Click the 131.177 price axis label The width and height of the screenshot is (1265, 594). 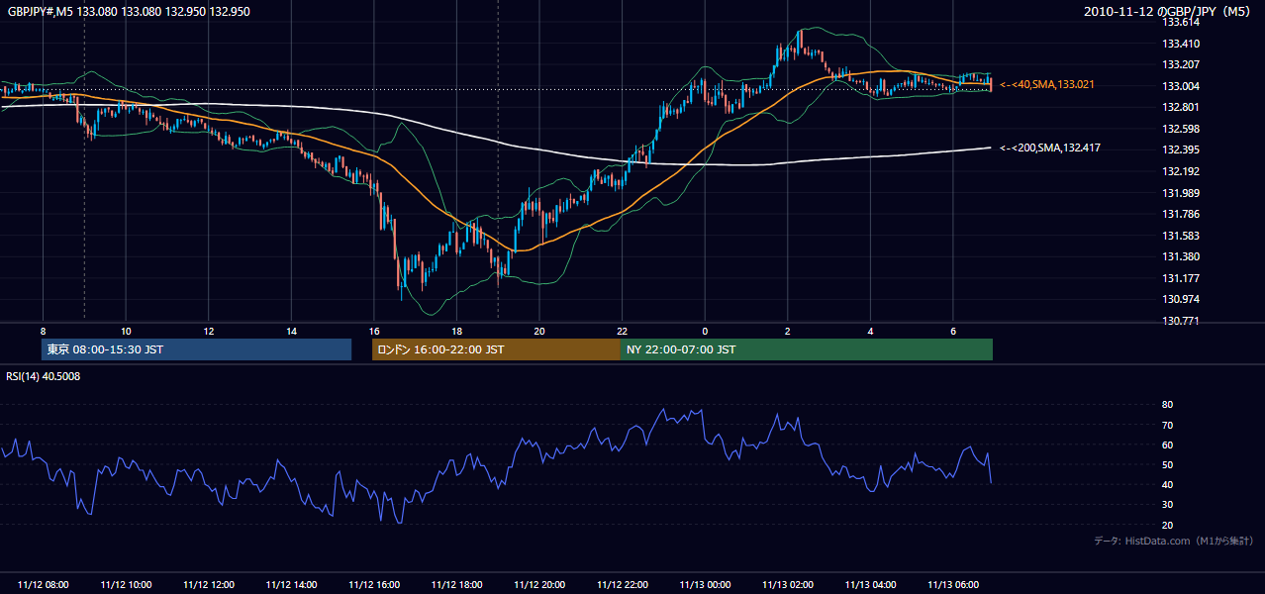click(x=1181, y=278)
